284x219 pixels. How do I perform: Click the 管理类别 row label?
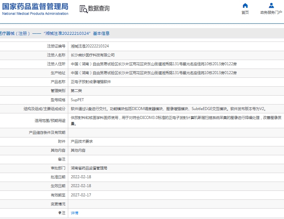[58, 91]
